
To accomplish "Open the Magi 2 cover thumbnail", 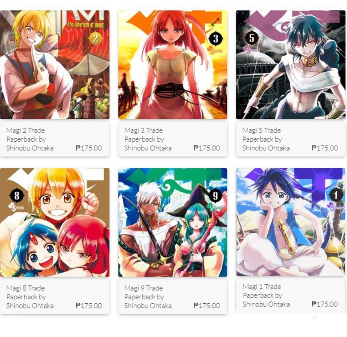I will point(55,65).
